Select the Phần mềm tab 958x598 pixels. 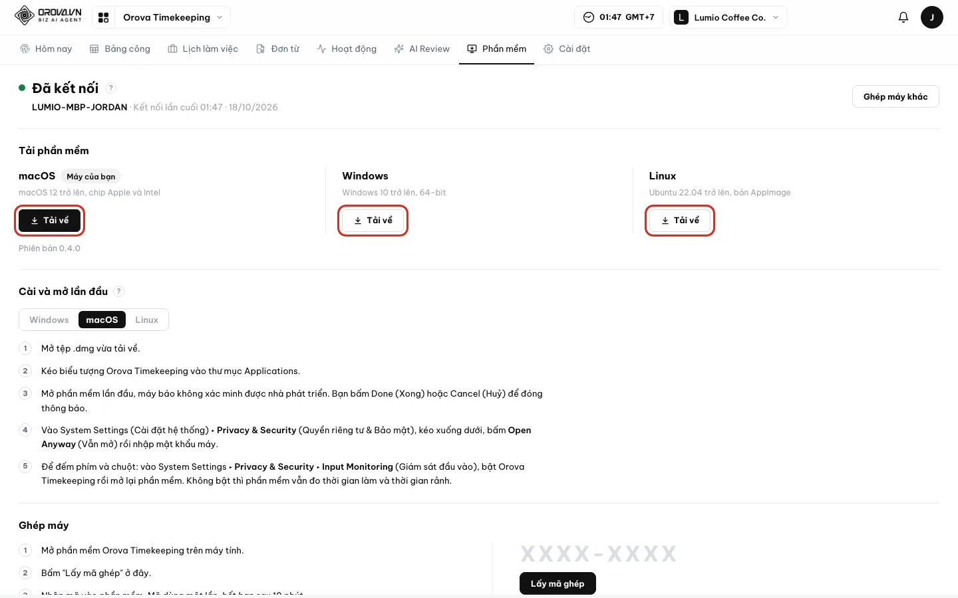point(496,49)
